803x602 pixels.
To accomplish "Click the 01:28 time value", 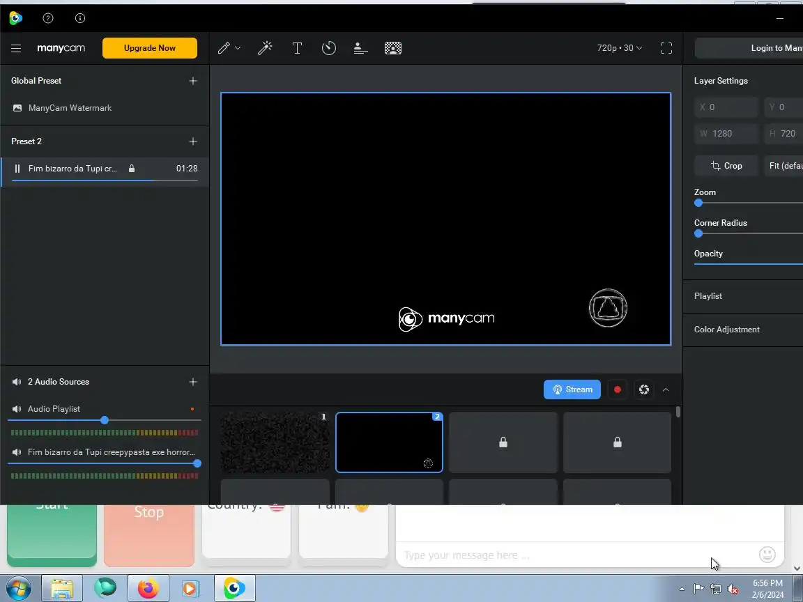I will pyautogui.click(x=187, y=169).
